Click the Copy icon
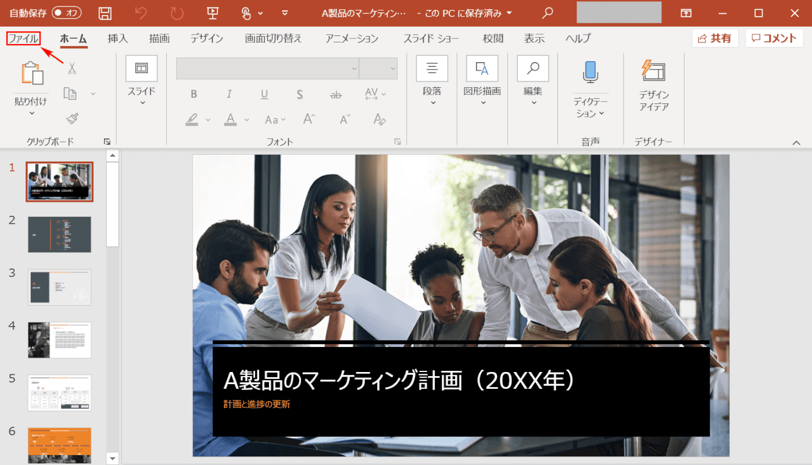 tap(70, 94)
